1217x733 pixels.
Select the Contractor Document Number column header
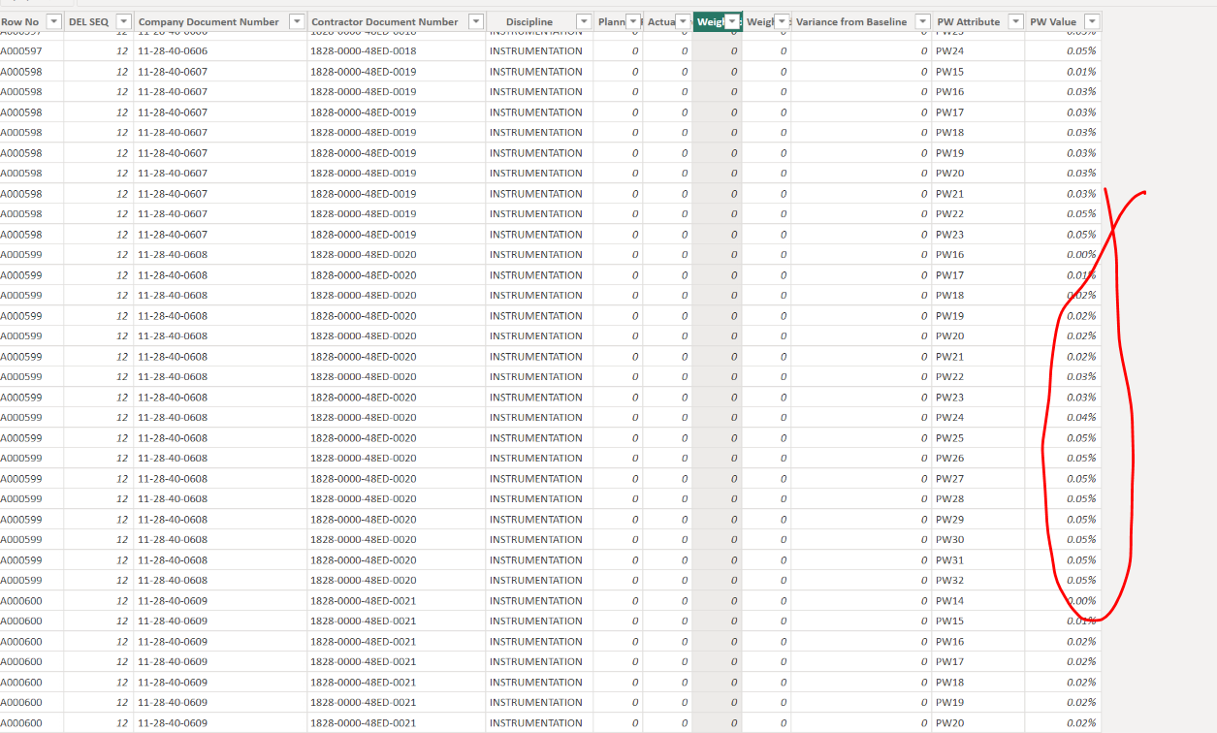[x=385, y=21]
